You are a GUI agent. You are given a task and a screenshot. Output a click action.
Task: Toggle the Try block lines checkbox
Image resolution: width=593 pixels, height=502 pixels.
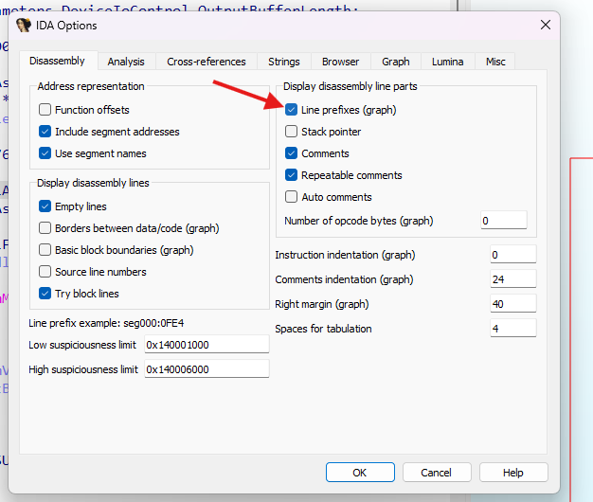tap(45, 294)
